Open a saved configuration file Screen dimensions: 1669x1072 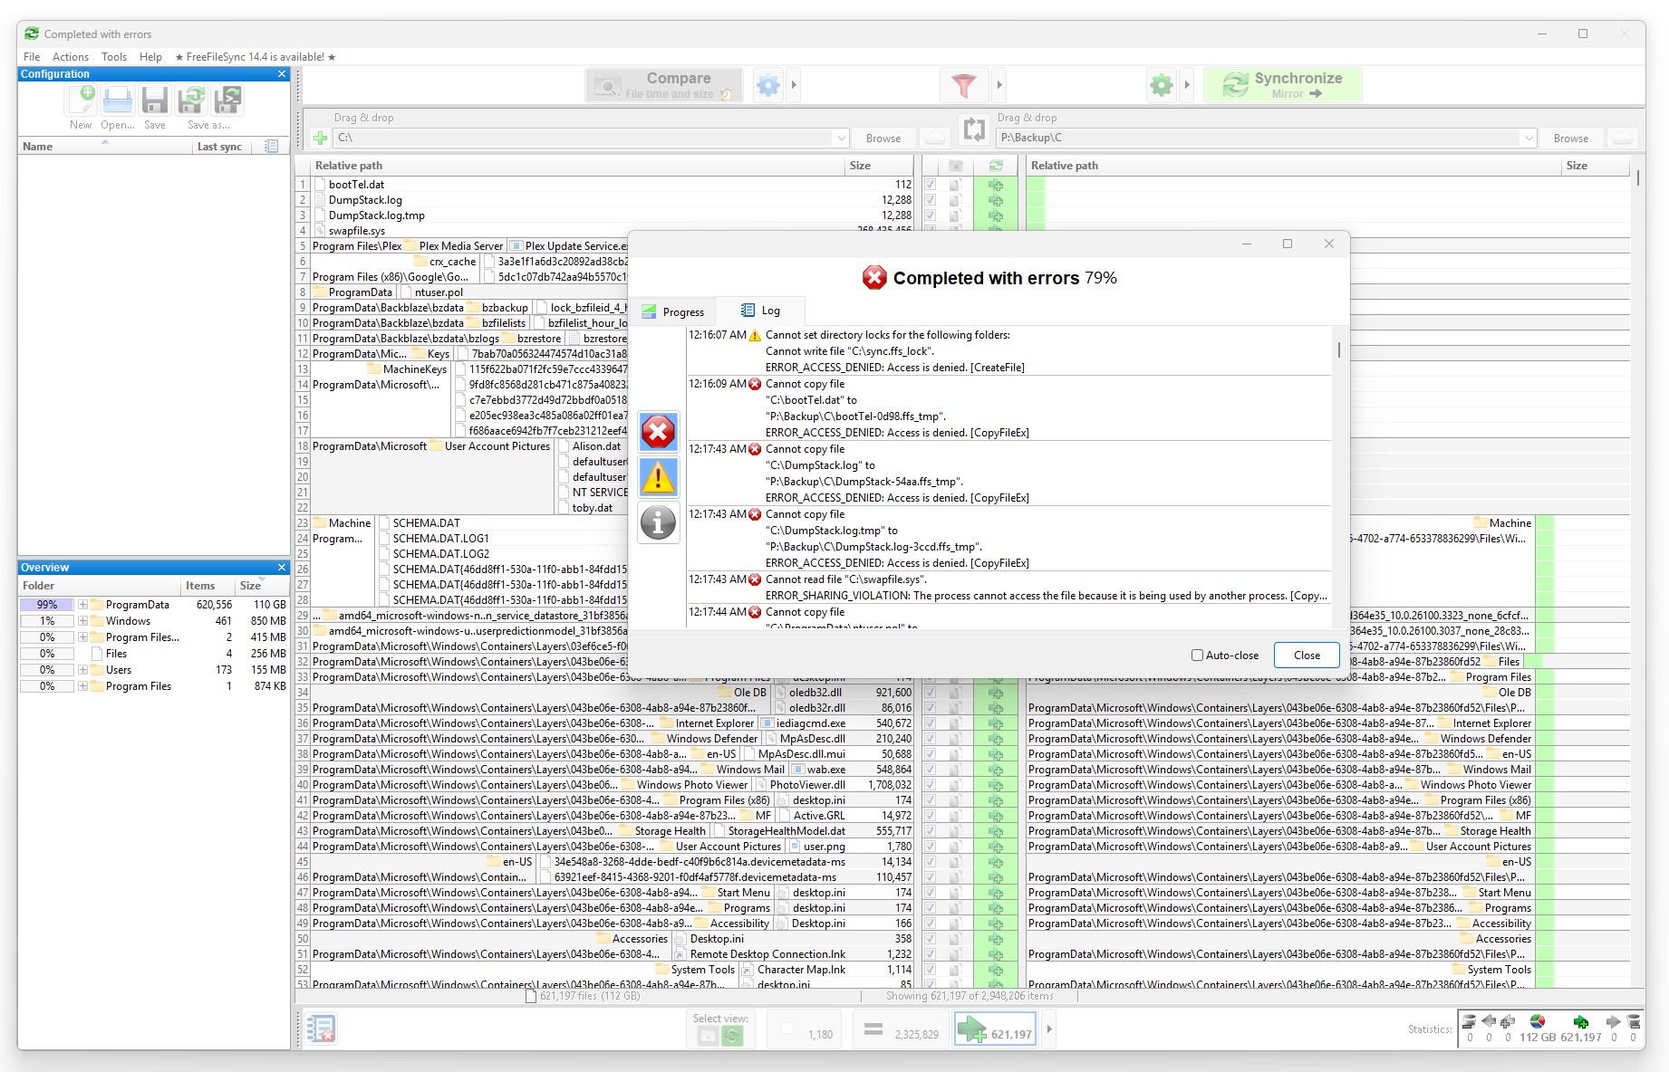117,101
